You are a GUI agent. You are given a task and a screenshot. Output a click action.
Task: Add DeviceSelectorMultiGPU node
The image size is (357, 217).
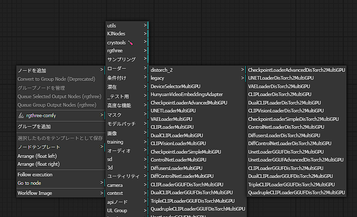point(175,86)
